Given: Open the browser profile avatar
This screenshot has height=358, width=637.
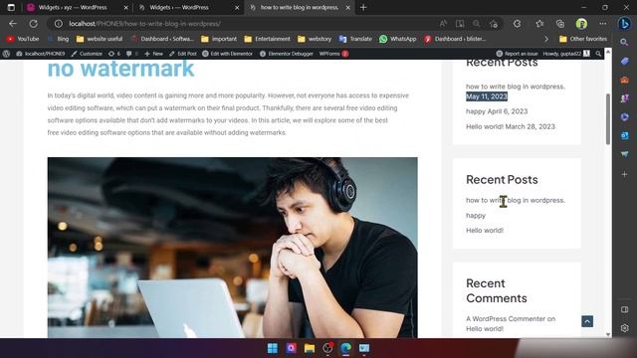Looking at the screenshot, I should (x=581, y=24).
